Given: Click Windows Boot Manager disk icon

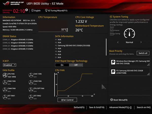Looking at the screenshot, I should click(x=113, y=62).
